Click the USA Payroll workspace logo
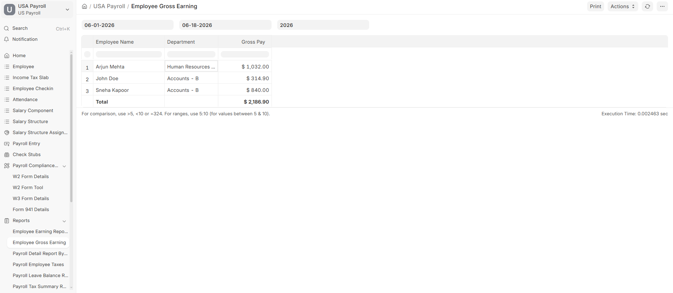Image resolution: width=673 pixels, height=293 pixels. coord(10,10)
